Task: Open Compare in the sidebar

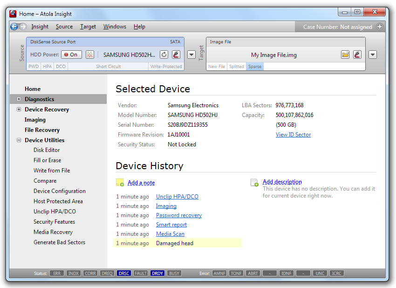Action: [x=45, y=181]
